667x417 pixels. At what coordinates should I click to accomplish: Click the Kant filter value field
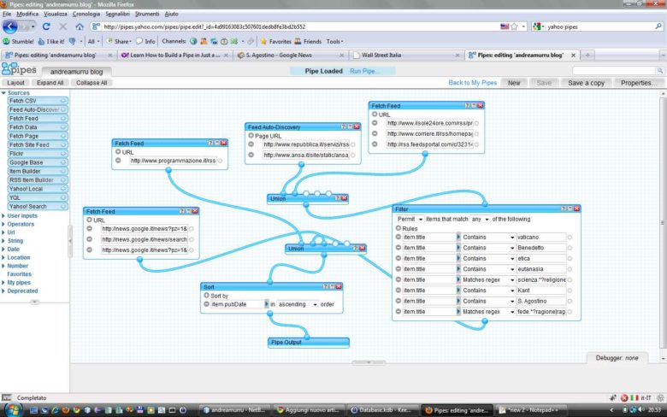[x=540, y=291]
